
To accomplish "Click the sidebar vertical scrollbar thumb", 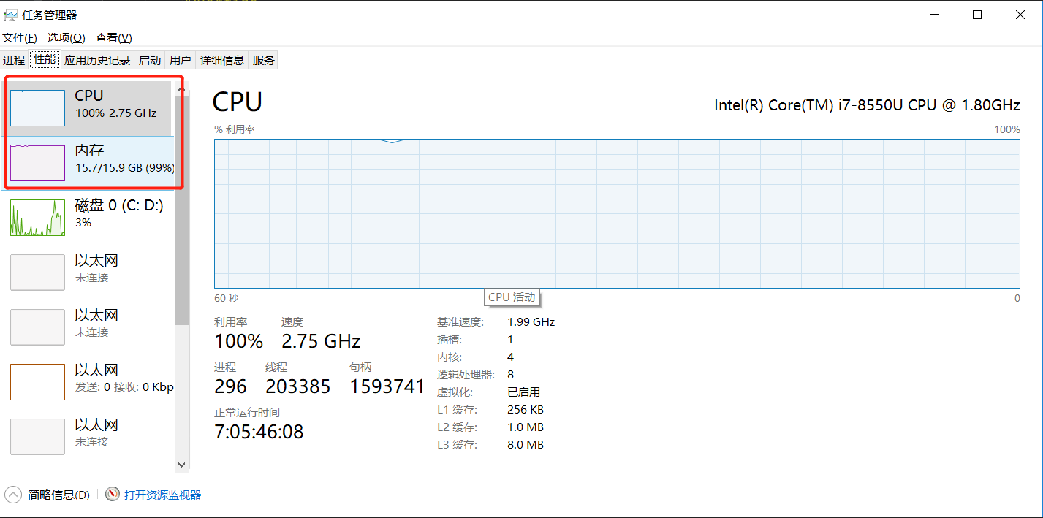I will [x=182, y=210].
